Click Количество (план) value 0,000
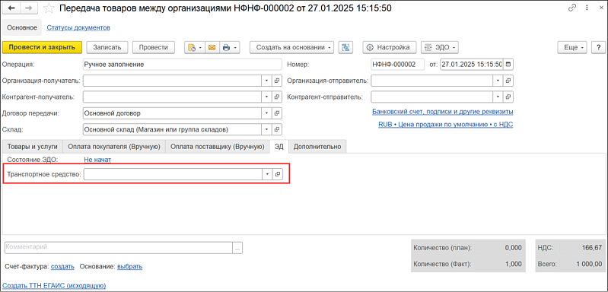 [x=514, y=248]
